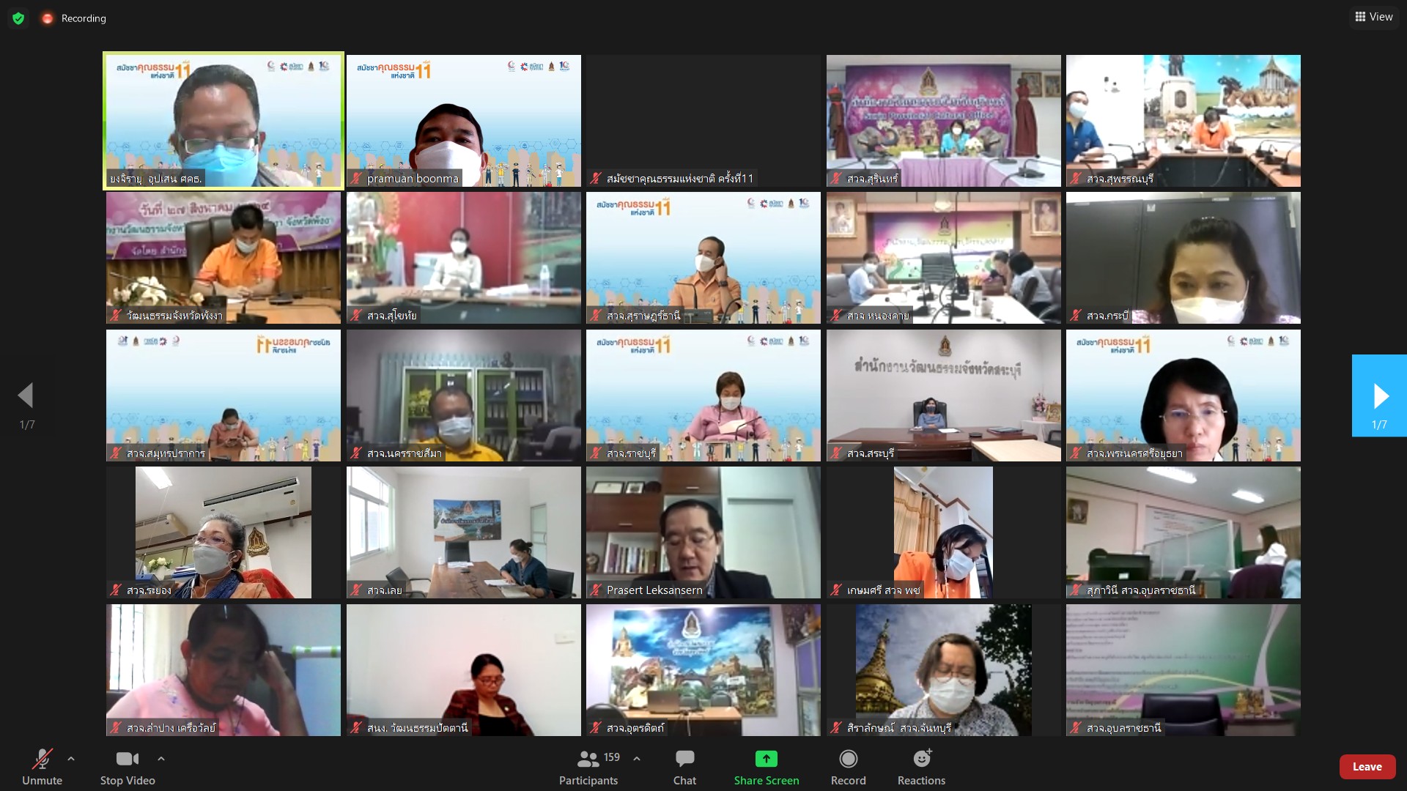1407x791 pixels.
Task: Click the green Share Screen icon
Action: click(766, 760)
